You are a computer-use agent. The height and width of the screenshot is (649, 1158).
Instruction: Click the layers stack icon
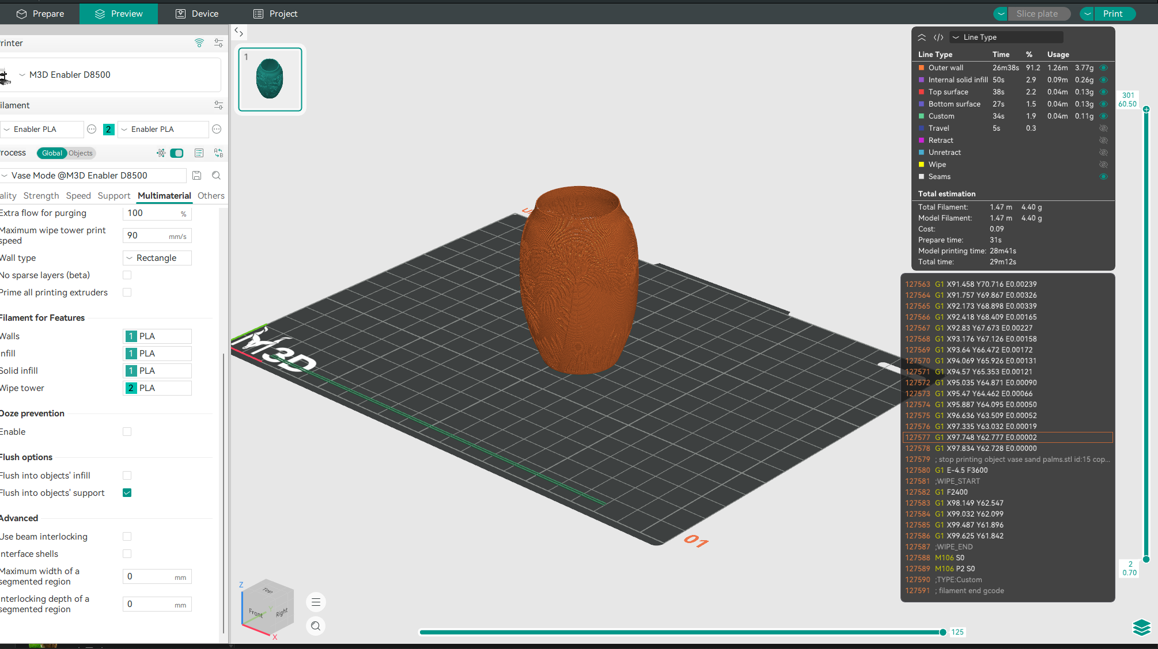coord(1141,627)
